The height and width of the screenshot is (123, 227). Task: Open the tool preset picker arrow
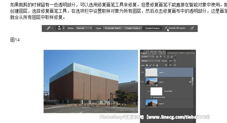53,28
